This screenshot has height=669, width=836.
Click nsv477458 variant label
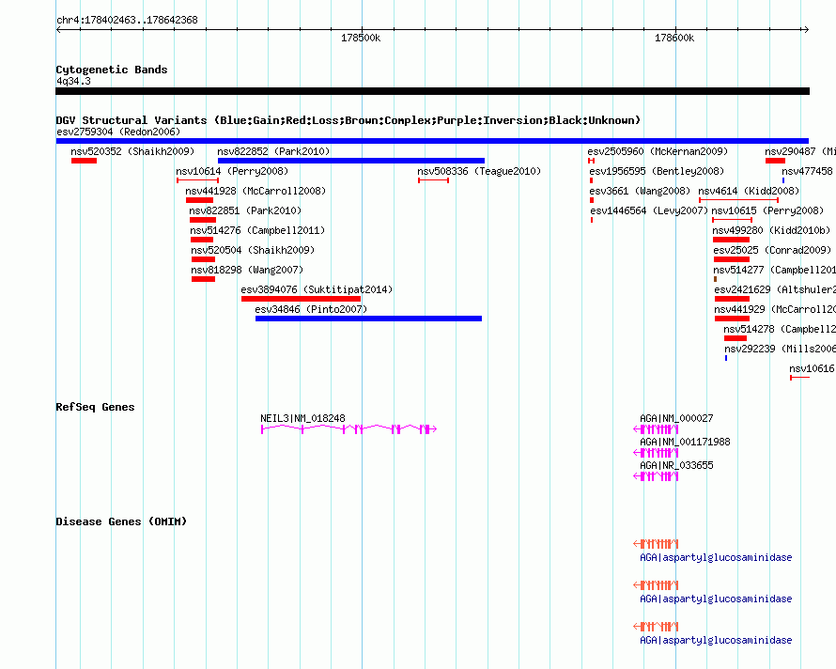click(808, 171)
